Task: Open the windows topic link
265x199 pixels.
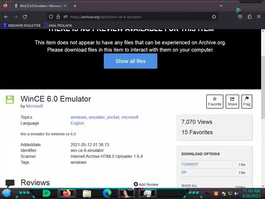Action: pos(78,117)
